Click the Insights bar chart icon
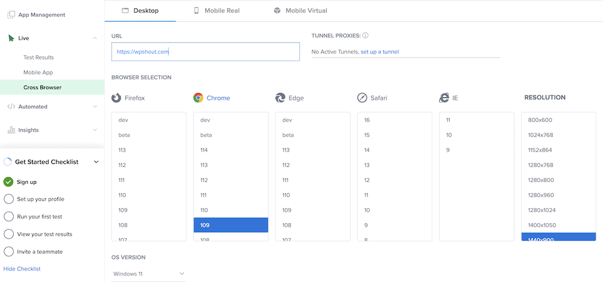Viewport: 603px width, 282px height. click(x=11, y=130)
